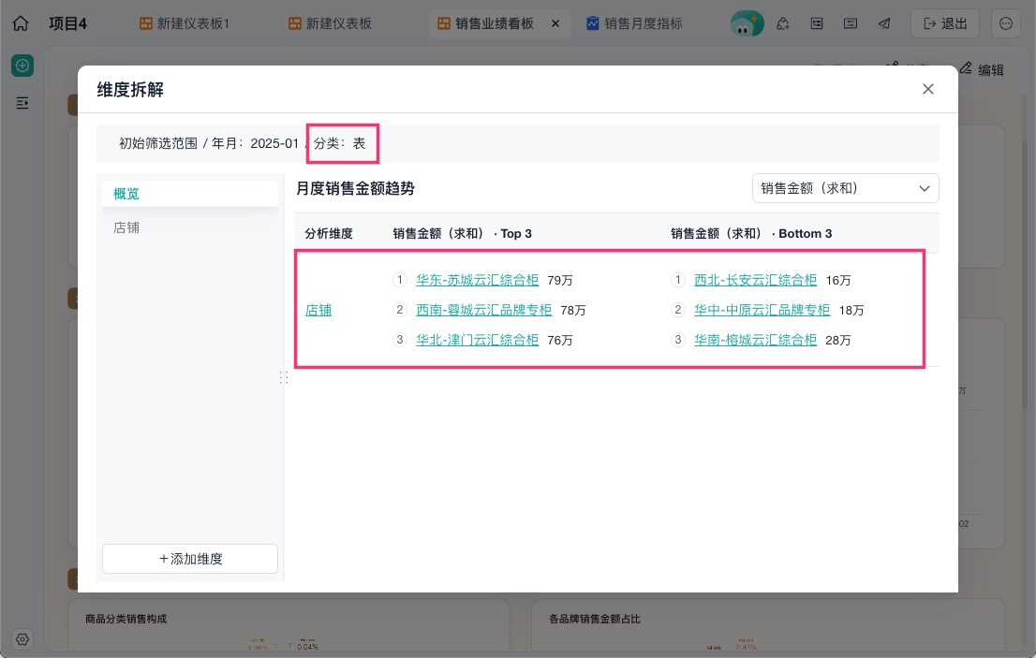Screen dimensions: 1036x658
Task: Switch to the 新建仪表板 tab
Action: [331, 23]
